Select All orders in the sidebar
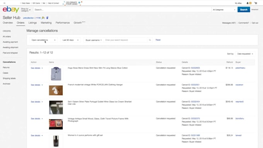 (x=7, y=37)
